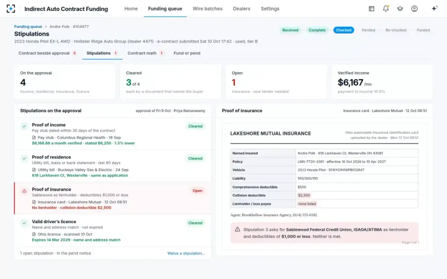This screenshot has width=447, height=279.
Task: Open the training graduation cap icon
Action: (400, 9)
